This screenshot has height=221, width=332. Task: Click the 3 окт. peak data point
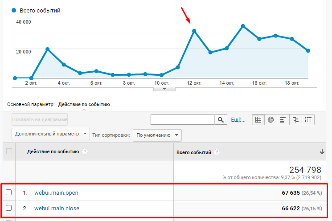(x=47, y=49)
